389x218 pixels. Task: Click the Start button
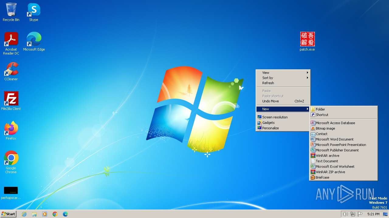click(x=8, y=214)
